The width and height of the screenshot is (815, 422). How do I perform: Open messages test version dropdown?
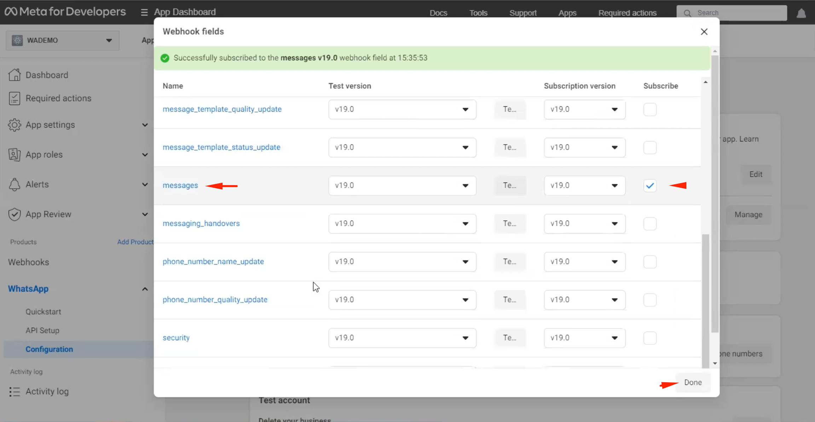402,186
